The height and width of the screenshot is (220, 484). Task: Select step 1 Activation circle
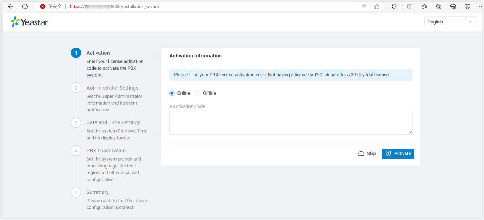point(76,53)
